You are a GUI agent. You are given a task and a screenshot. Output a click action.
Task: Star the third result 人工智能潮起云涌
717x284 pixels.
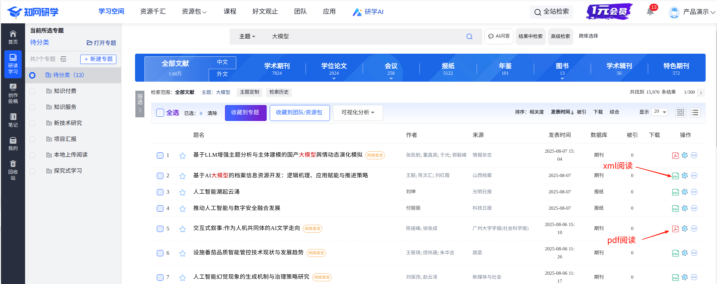coord(182,192)
